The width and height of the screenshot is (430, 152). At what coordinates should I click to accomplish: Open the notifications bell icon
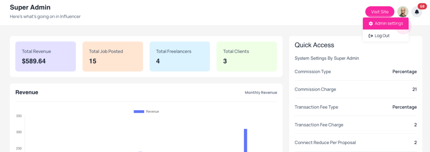417,12
